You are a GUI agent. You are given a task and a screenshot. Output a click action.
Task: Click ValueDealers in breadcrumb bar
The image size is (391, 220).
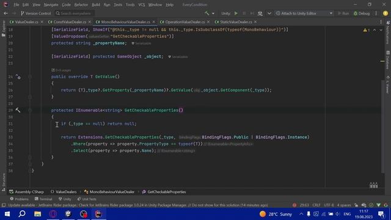(64, 192)
